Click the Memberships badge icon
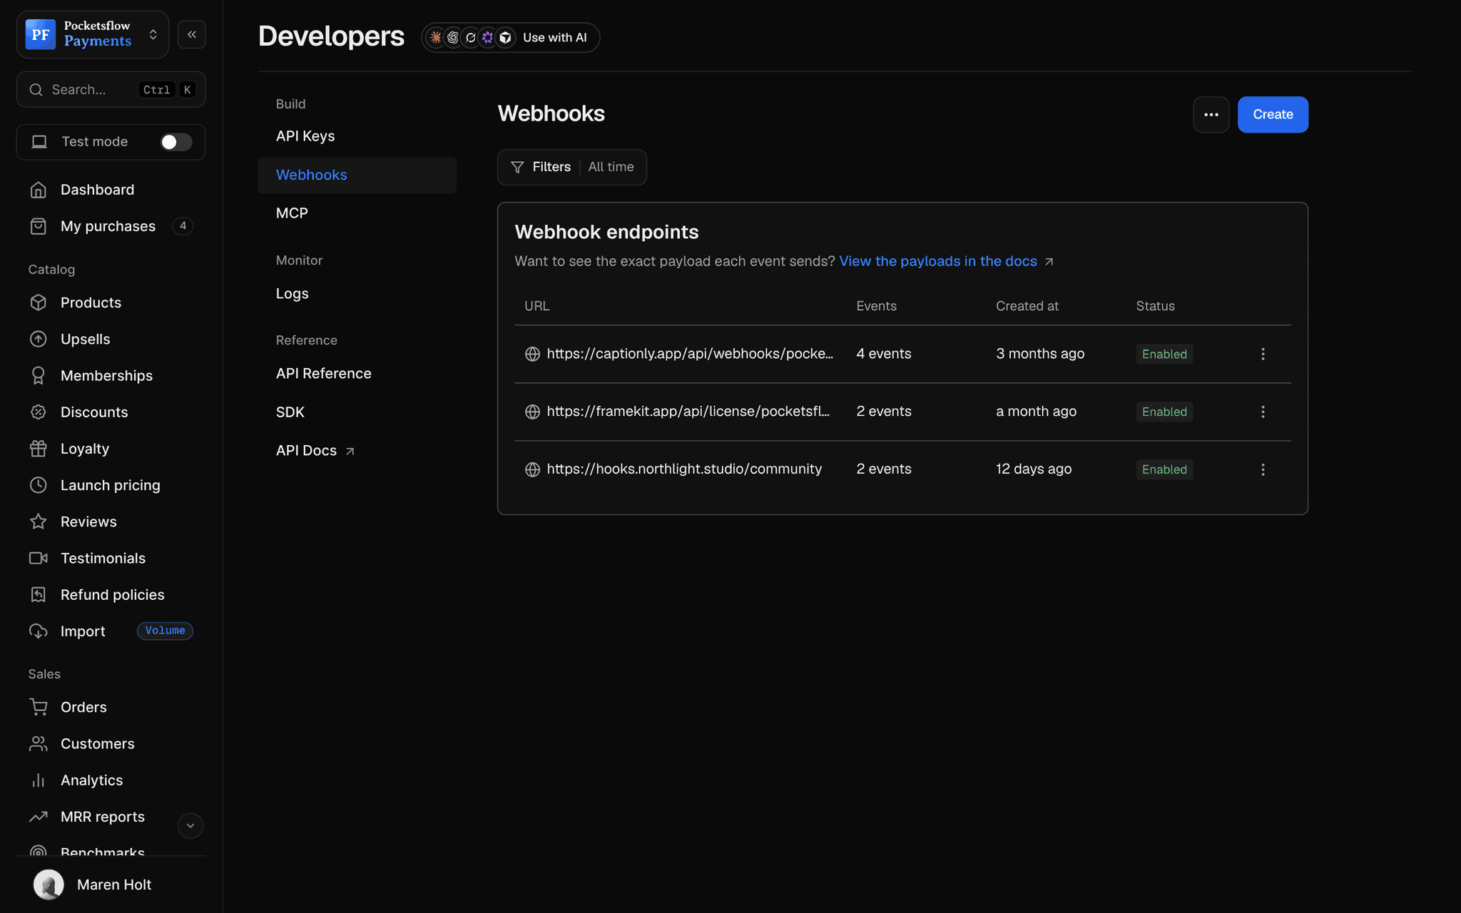Image resolution: width=1461 pixels, height=913 pixels. 39,375
